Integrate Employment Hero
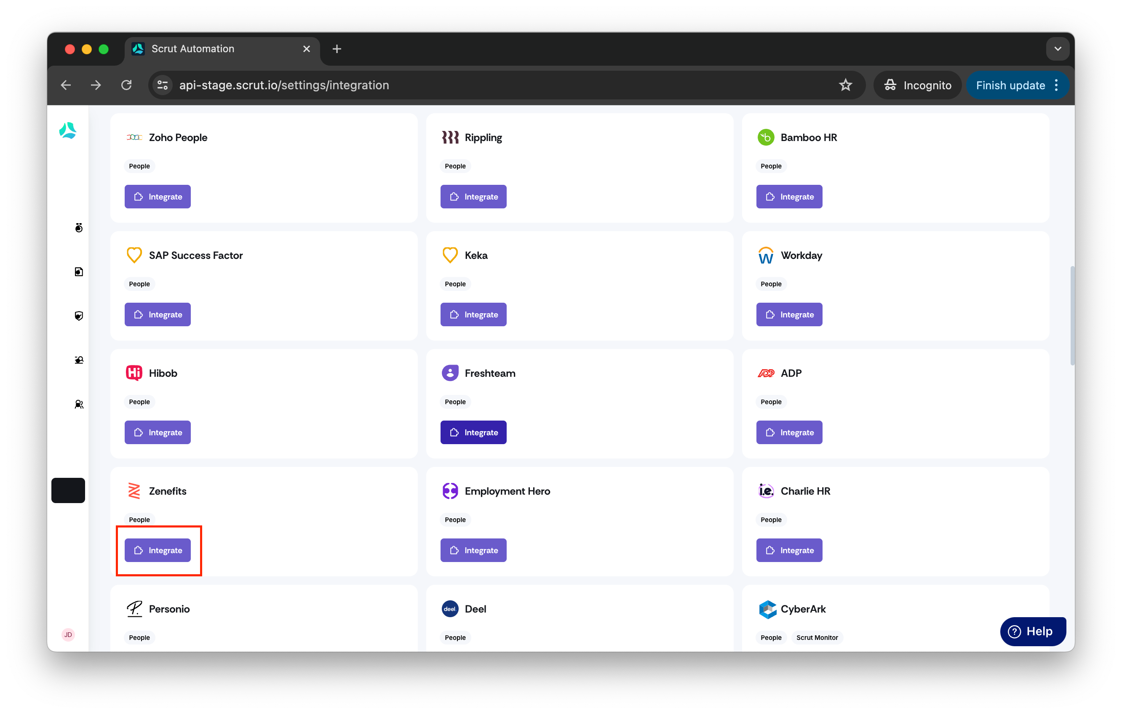The width and height of the screenshot is (1122, 714). point(473,550)
